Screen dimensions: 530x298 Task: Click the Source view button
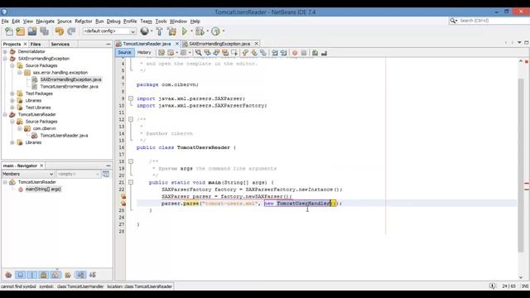(124, 52)
